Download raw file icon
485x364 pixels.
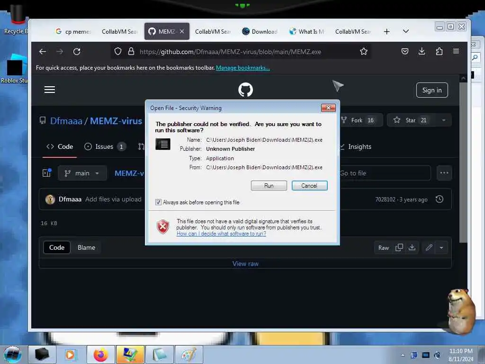pyautogui.click(x=412, y=247)
